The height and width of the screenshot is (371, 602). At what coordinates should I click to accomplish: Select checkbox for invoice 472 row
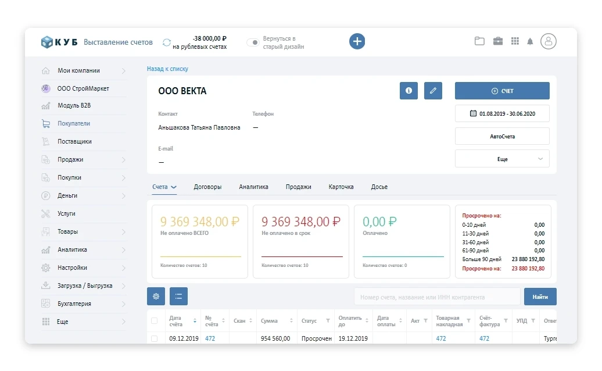[154, 338]
